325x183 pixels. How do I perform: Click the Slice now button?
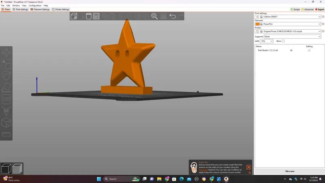coord(290,171)
